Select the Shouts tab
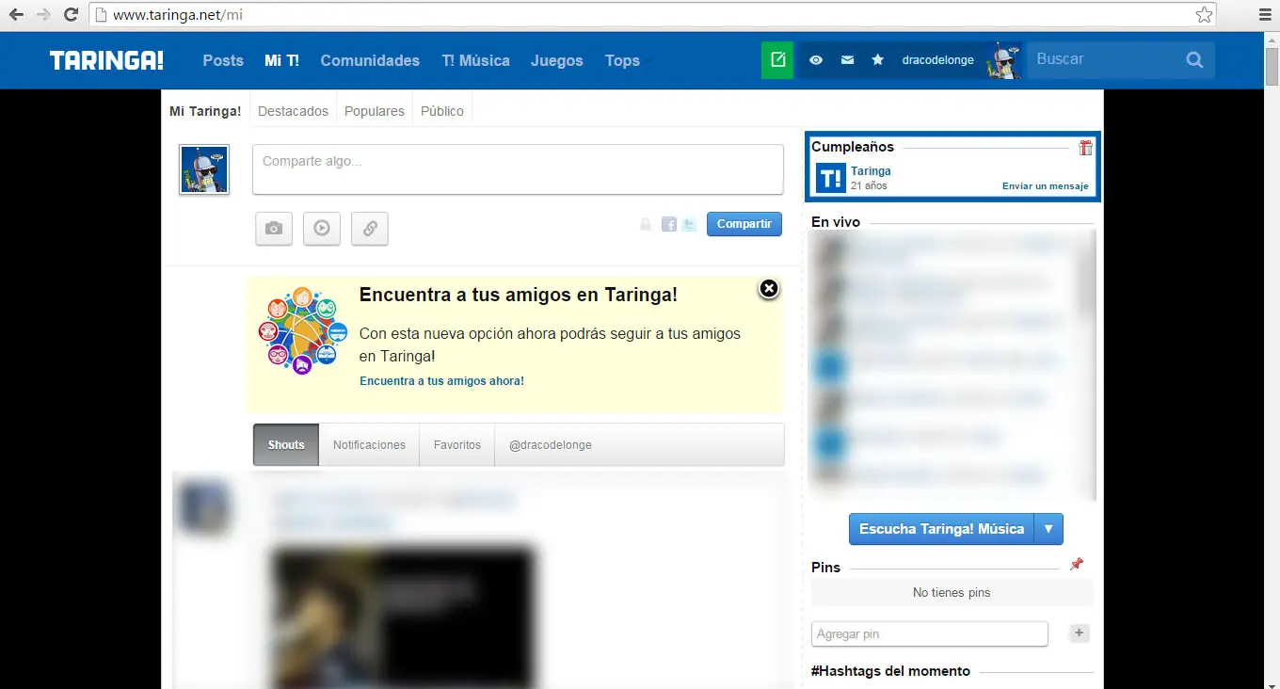The height and width of the screenshot is (689, 1280). pos(286,445)
